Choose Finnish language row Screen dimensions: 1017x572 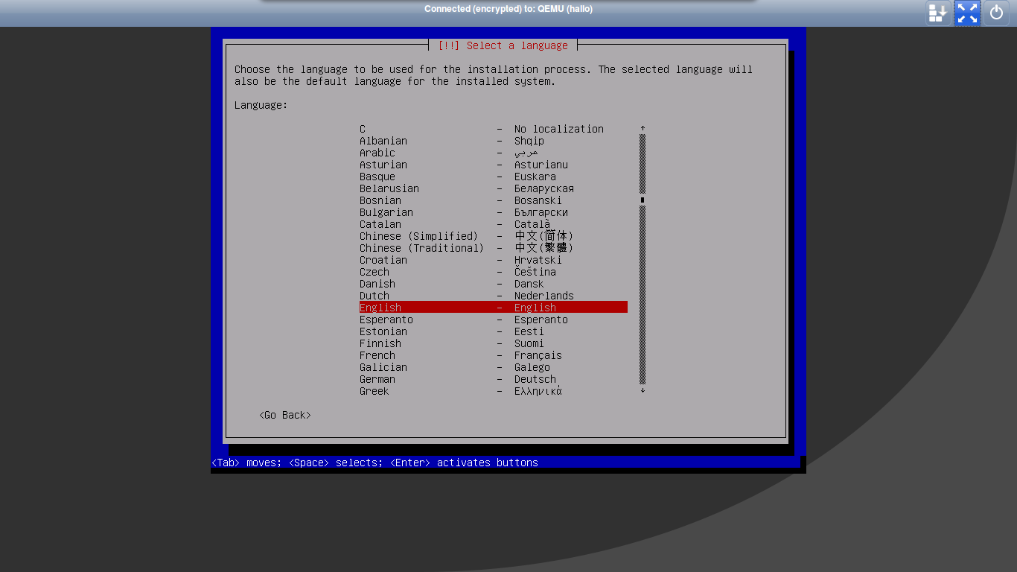tap(494, 343)
